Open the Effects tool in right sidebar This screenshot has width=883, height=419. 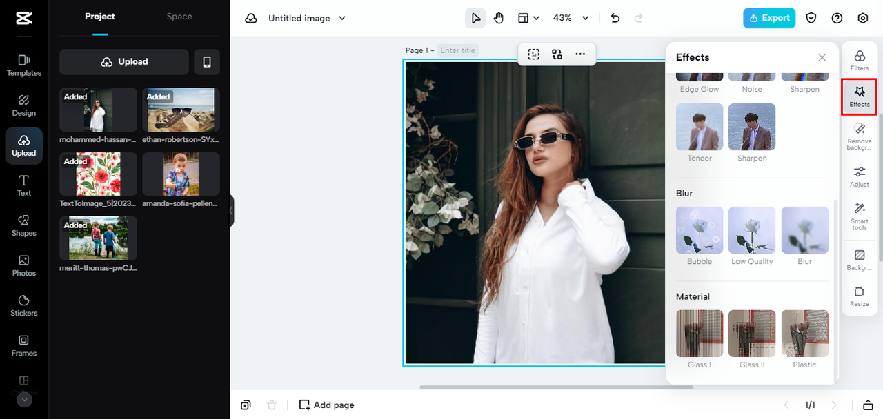click(860, 97)
